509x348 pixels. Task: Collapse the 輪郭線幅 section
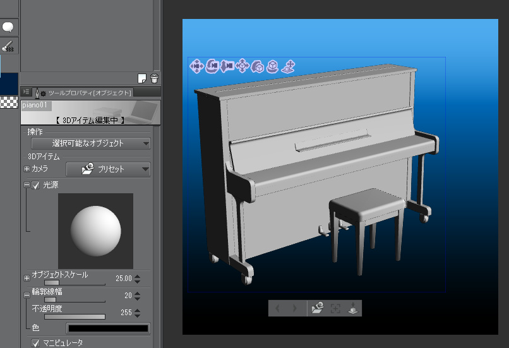click(x=27, y=295)
